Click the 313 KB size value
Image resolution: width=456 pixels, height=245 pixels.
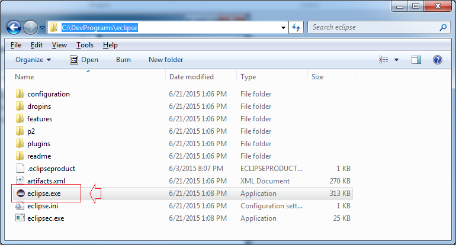(x=340, y=194)
